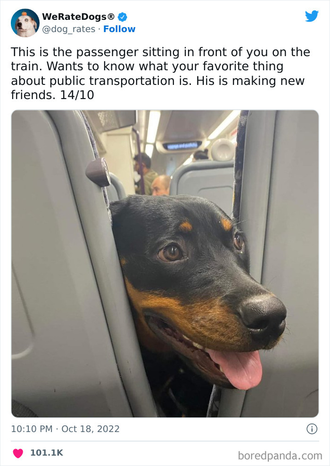Click the blue verified badge

click(x=123, y=17)
